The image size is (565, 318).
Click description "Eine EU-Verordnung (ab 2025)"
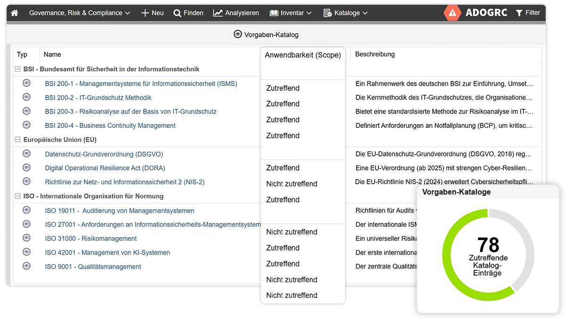pos(444,168)
